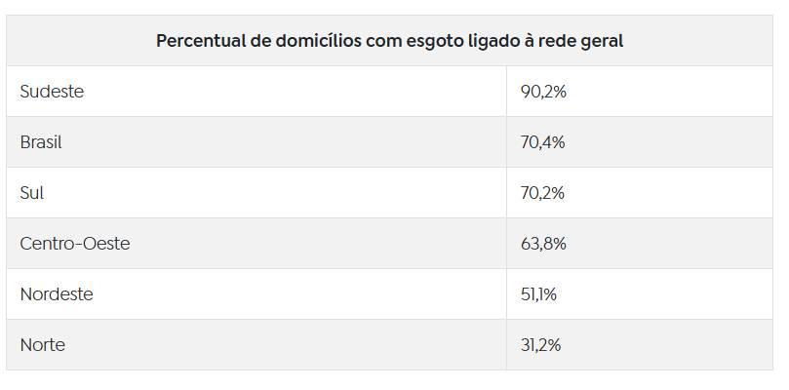Select the Sul row label
This screenshot has height=390, width=789.
point(32,193)
